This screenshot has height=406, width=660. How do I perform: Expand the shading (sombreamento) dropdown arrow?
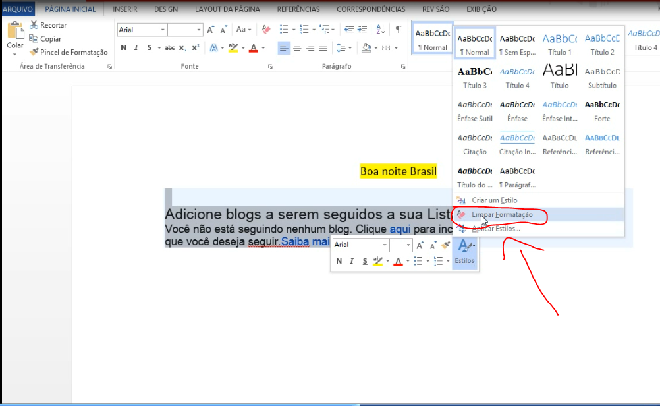pyautogui.click(x=375, y=47)
